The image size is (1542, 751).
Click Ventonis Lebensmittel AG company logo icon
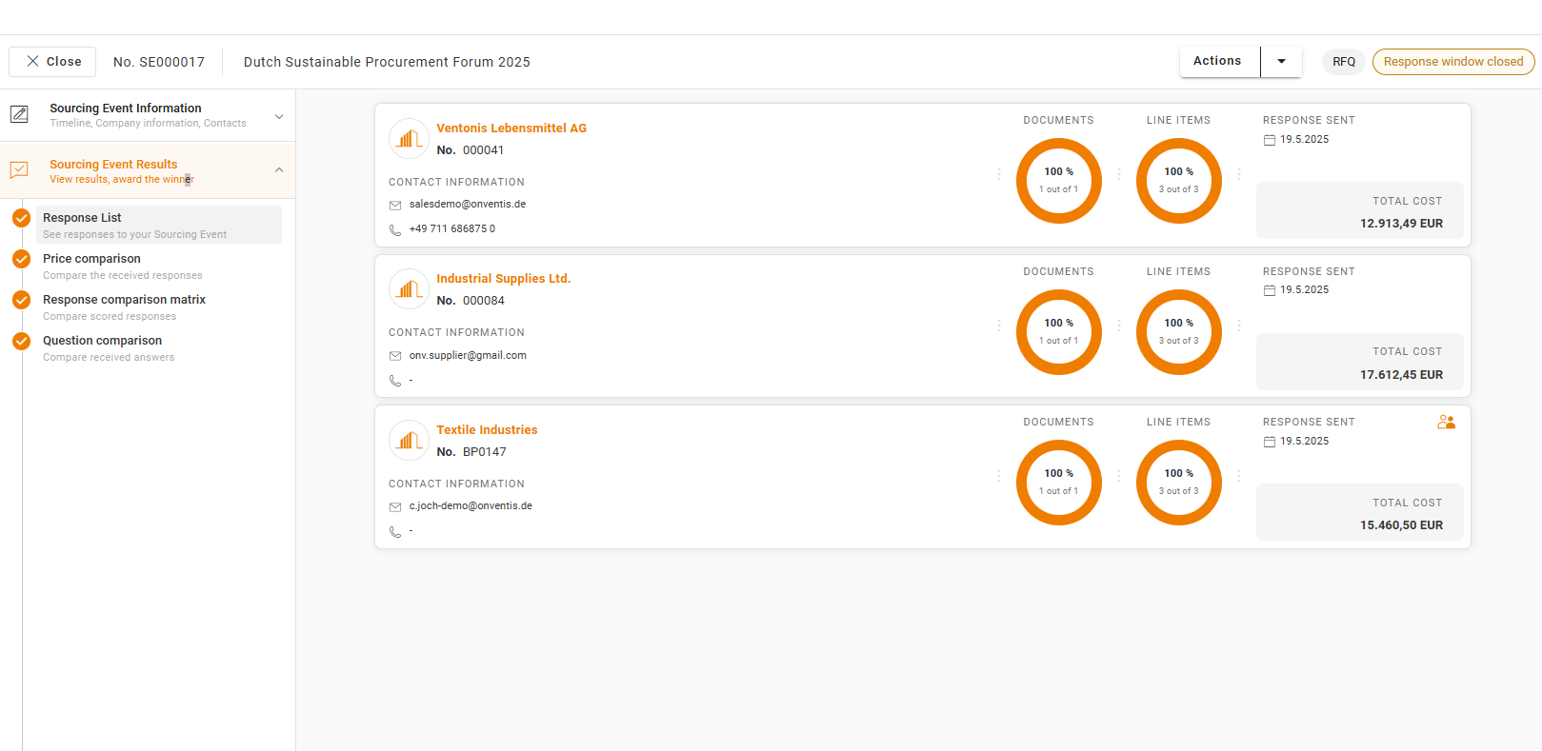(x=409, y=139)
